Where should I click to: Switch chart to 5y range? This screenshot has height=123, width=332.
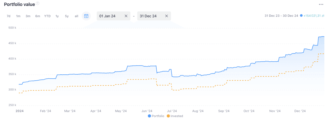[67, 16]
